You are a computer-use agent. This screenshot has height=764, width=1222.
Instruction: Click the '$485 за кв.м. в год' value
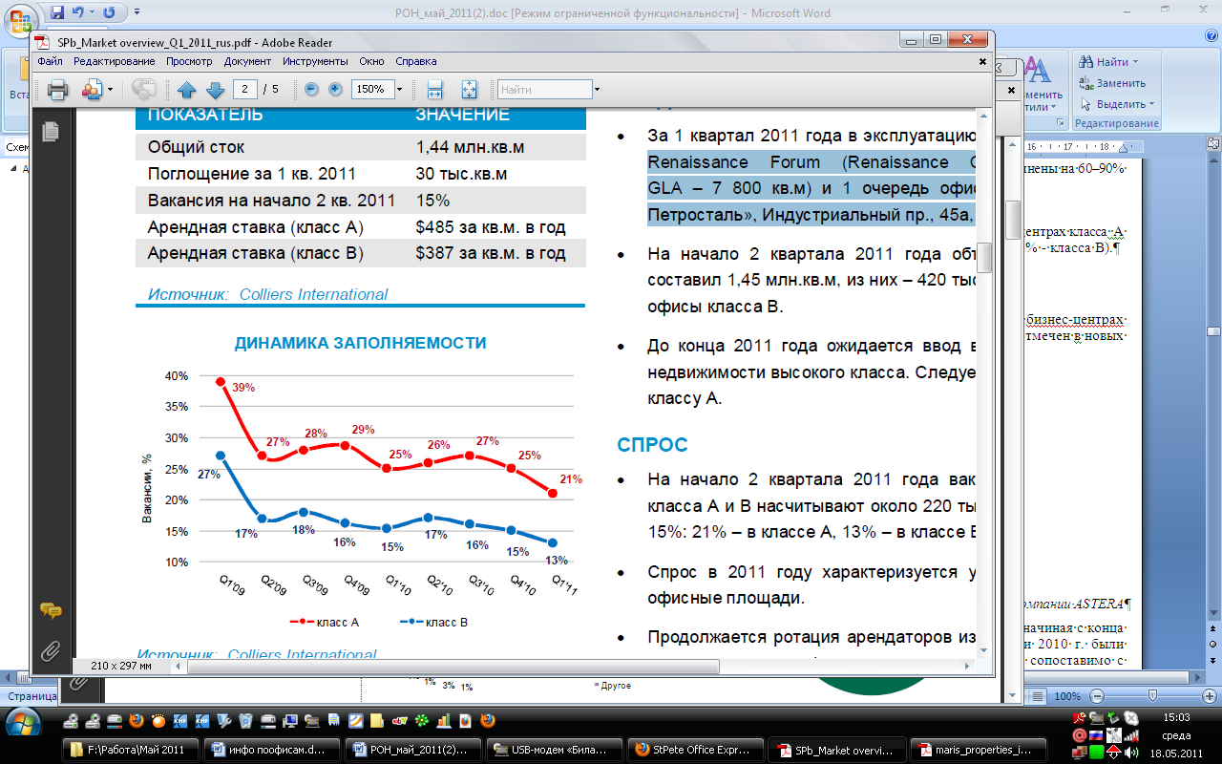pyautogui.click(x=491, y=227)
